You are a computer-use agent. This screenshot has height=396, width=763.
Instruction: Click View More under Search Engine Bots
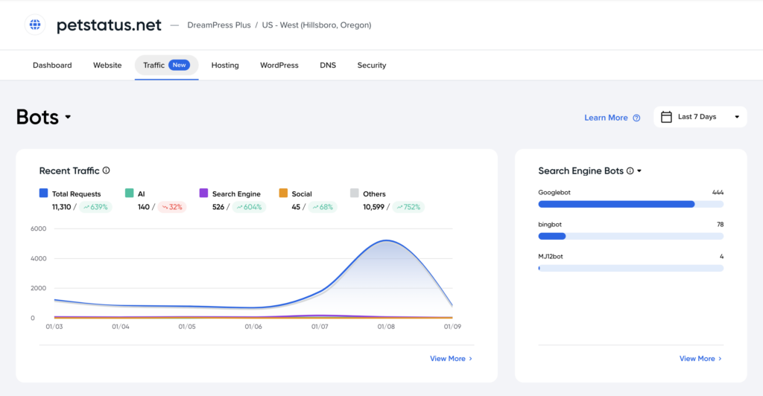700,359
